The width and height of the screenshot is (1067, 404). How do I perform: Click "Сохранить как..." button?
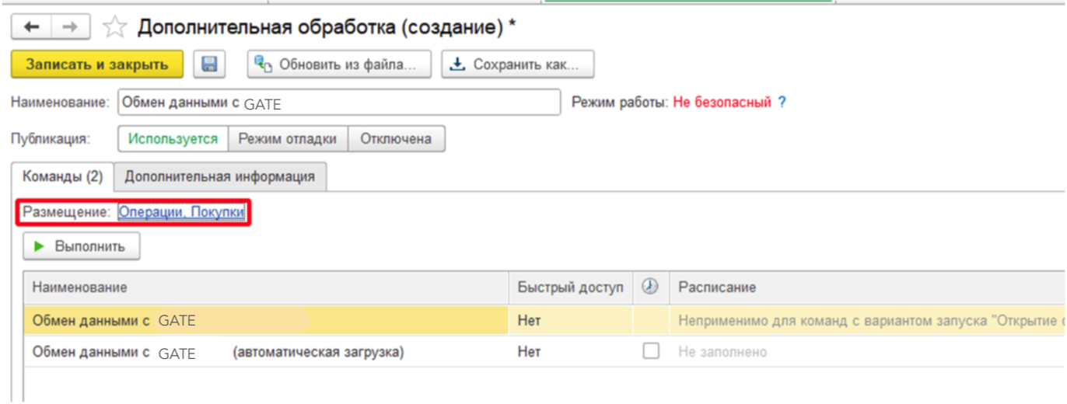click(517, 64)
